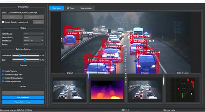Click the input file path text

[23, 13]
